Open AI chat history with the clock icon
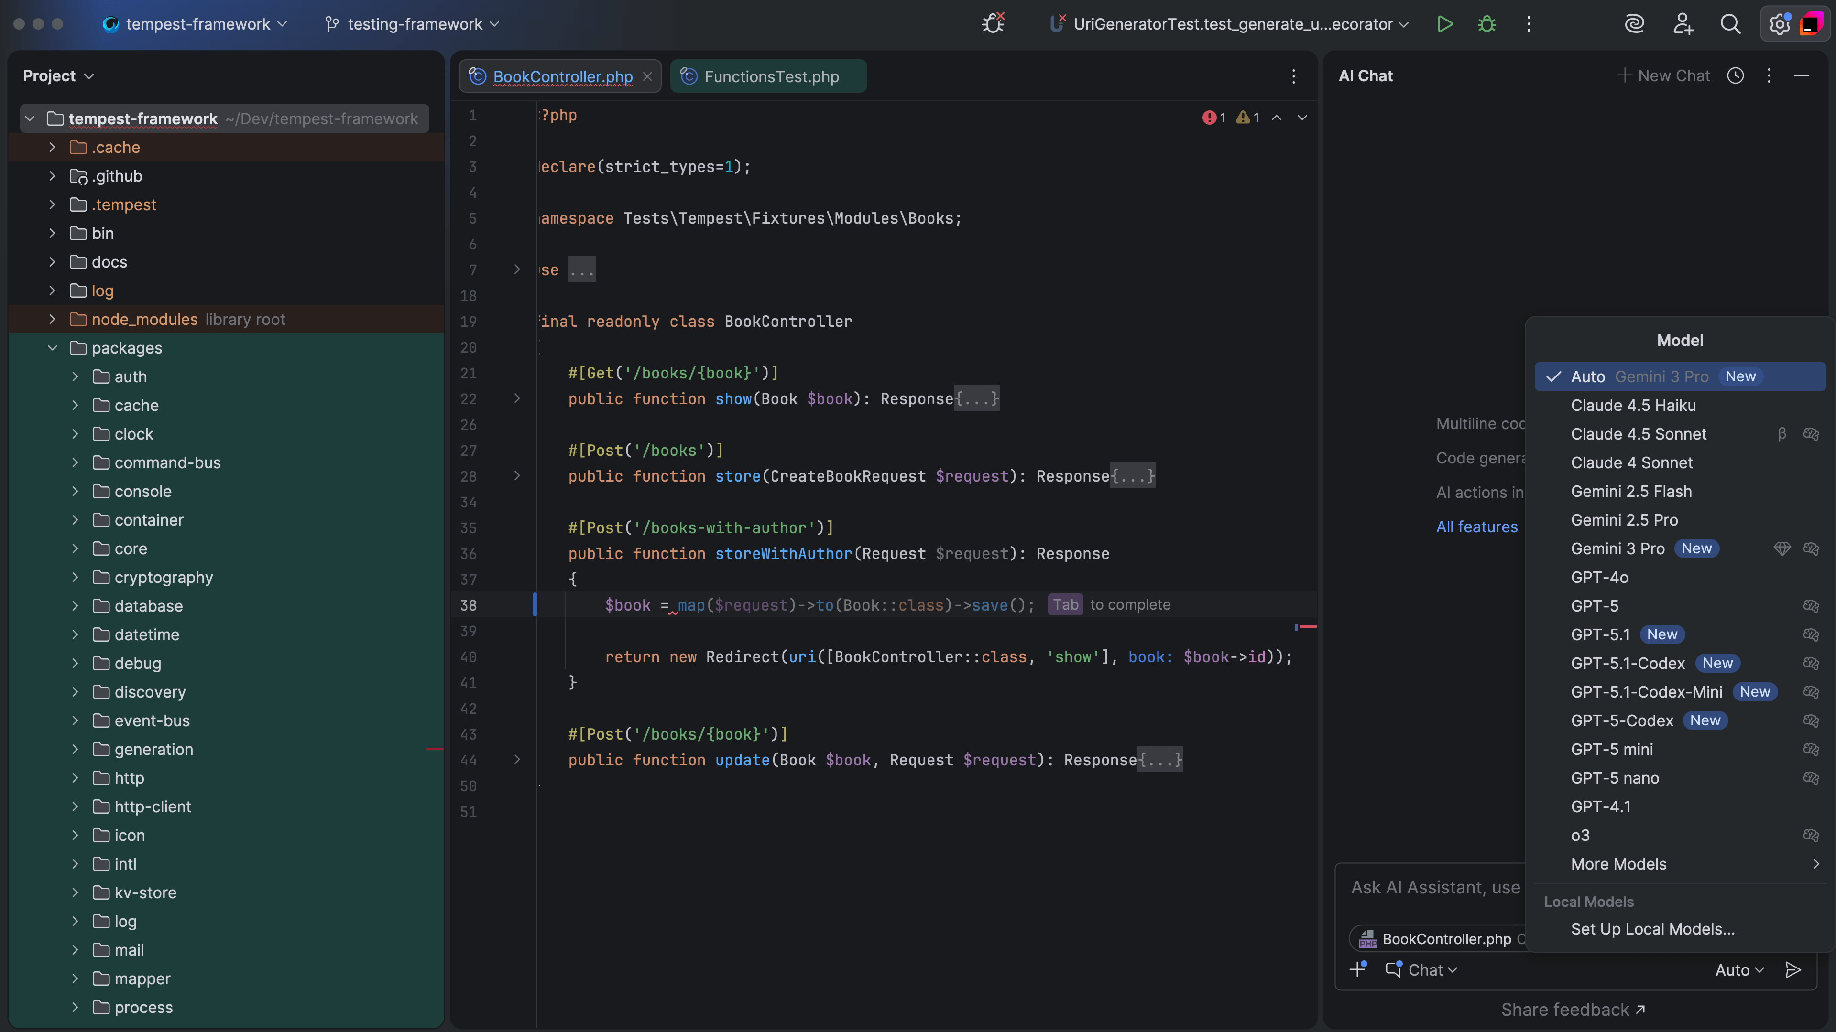The height and width of the screenshot is (1032, 1836). point(1736,75)
